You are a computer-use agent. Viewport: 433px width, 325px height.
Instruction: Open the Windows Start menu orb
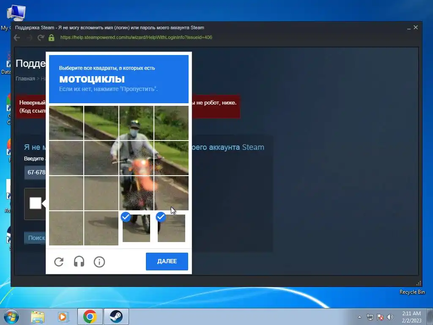[11, 317]
